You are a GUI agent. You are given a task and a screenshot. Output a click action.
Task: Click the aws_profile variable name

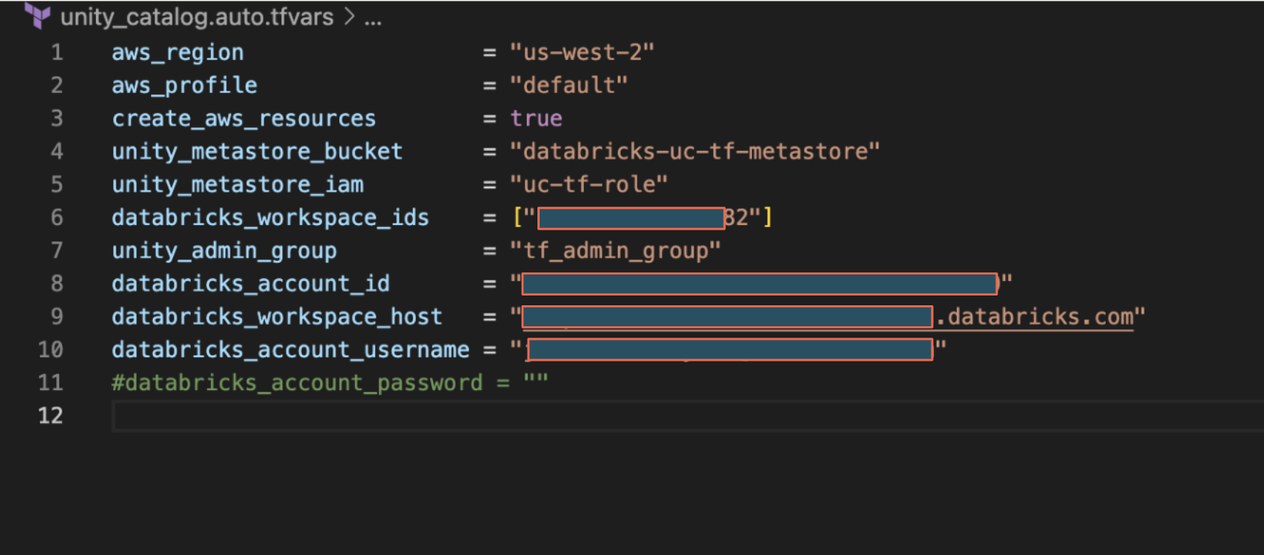(x=185, y=85)
